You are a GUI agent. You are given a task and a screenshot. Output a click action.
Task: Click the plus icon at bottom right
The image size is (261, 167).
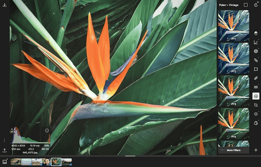(x=256, y=150)
